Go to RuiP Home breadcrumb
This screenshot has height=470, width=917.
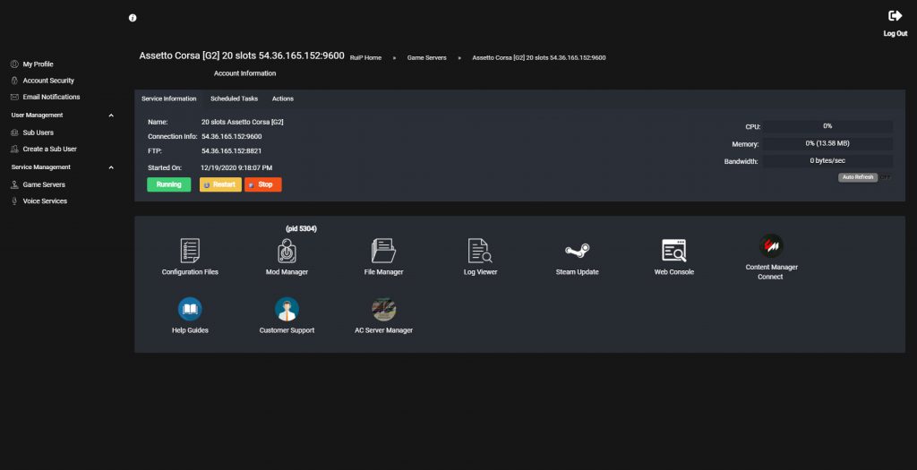pyautogui.click(x=365, y=58)
